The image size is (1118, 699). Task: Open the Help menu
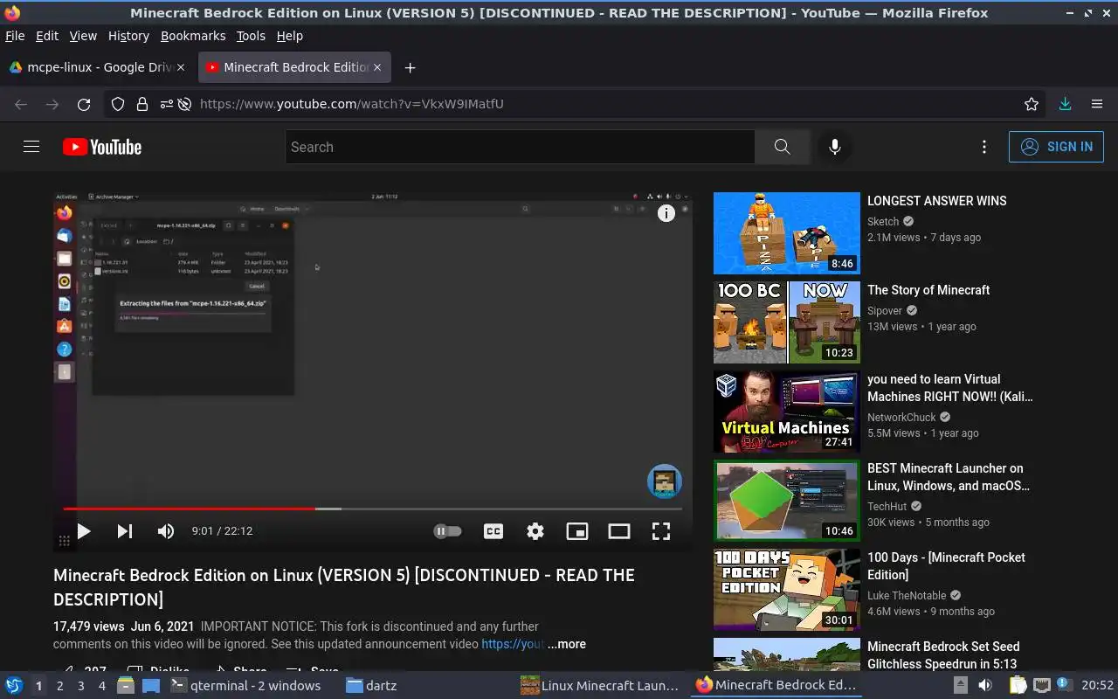click(x=289, y=36)
